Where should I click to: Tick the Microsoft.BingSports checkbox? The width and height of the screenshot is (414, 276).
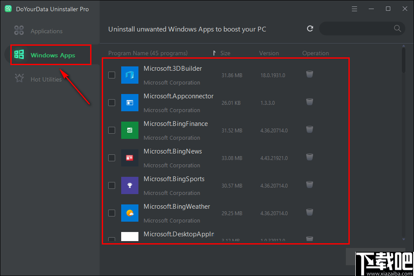pos(112,185)
